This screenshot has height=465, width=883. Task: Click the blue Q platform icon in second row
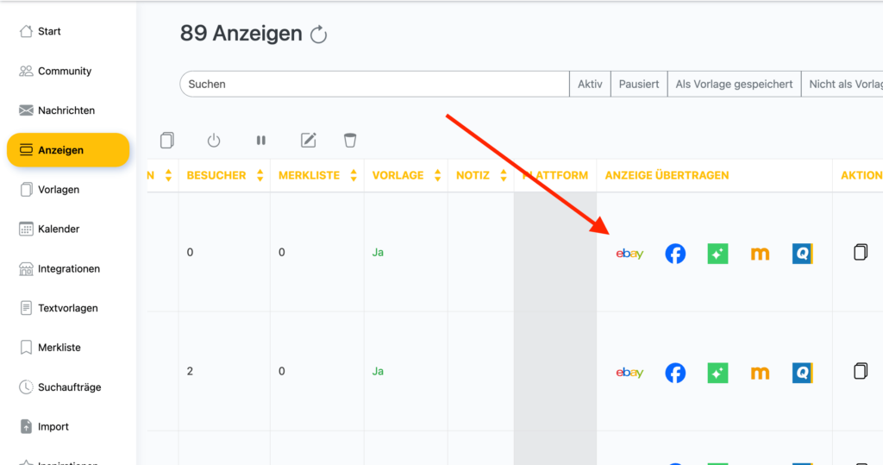(x=803, y=373)
